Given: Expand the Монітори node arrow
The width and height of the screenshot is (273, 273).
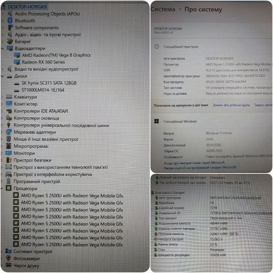Looking at the screenshot, I should click(2, 153).
